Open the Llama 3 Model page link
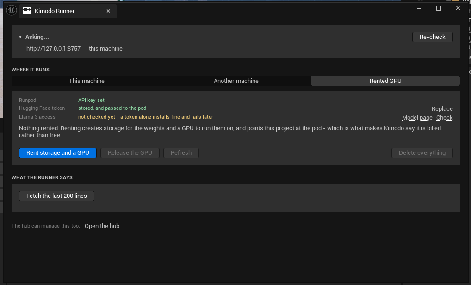The height and width of the screenshot is (285, 471). point(417,118)
